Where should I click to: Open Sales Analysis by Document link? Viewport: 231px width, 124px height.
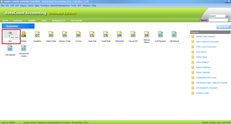[208, 42]
